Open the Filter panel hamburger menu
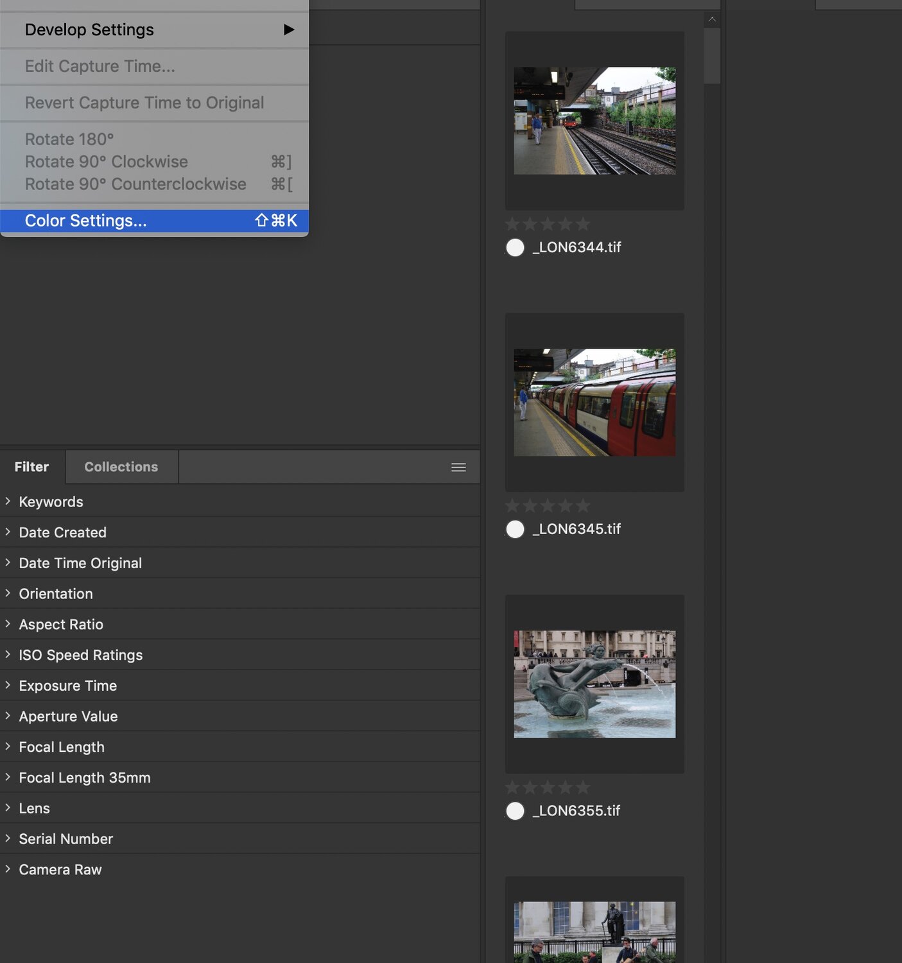Screen dimensions: 902x963 458,467
